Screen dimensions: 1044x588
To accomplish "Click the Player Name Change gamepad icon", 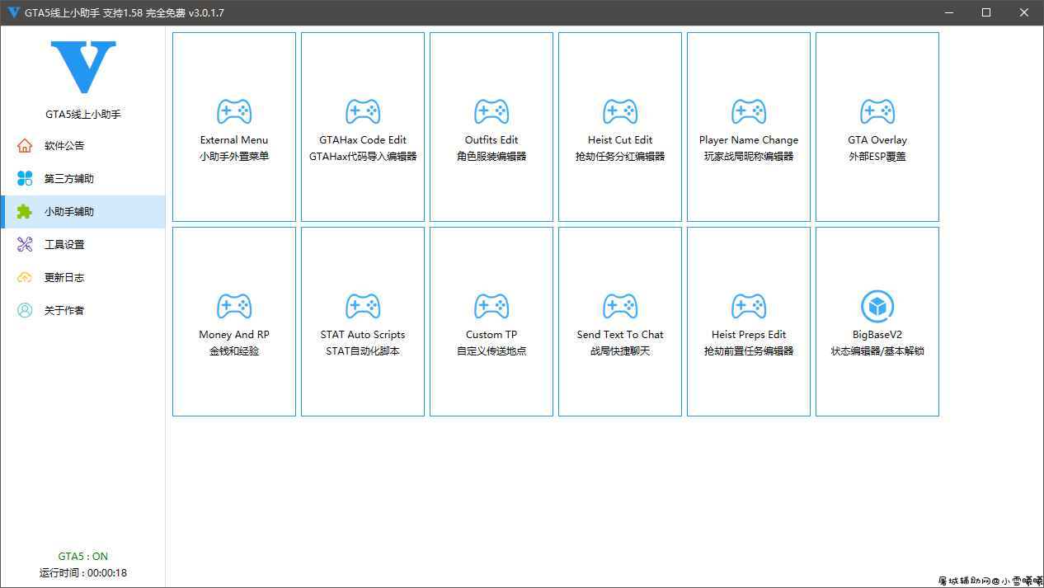I will pos(749,111).
